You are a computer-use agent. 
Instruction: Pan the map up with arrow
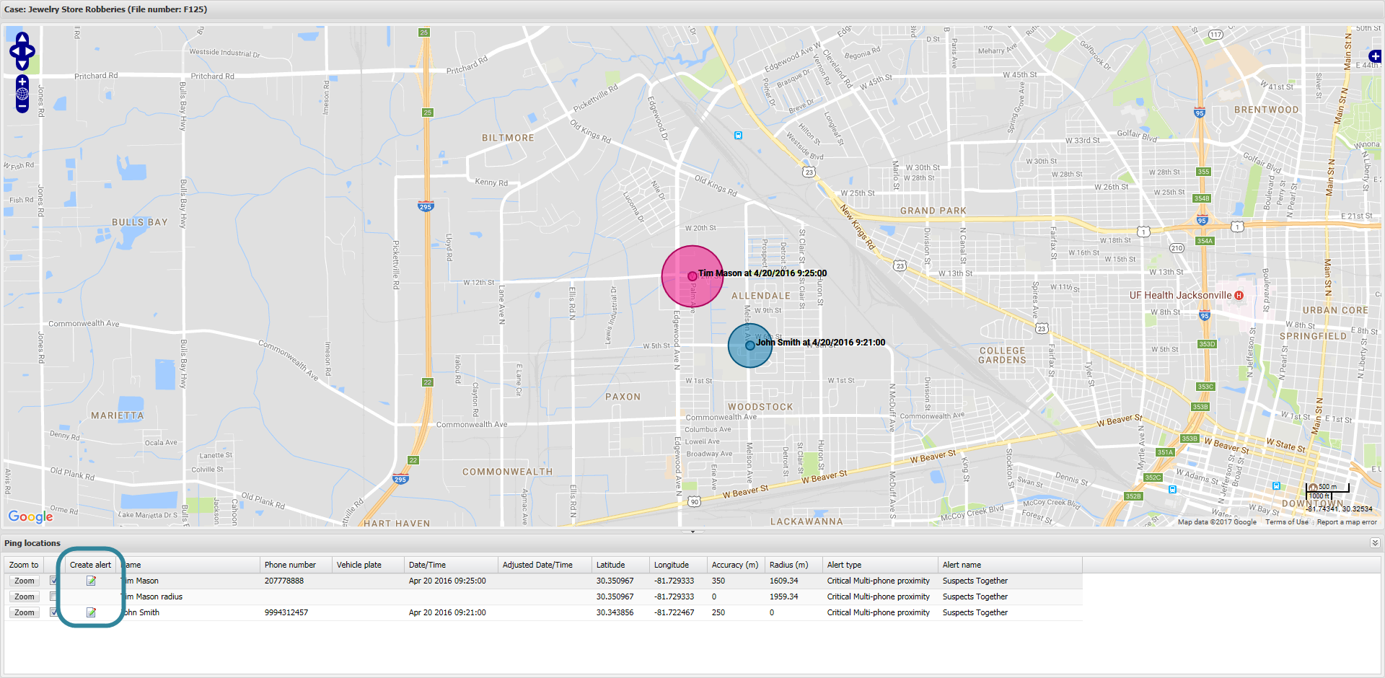pos(22,38)
